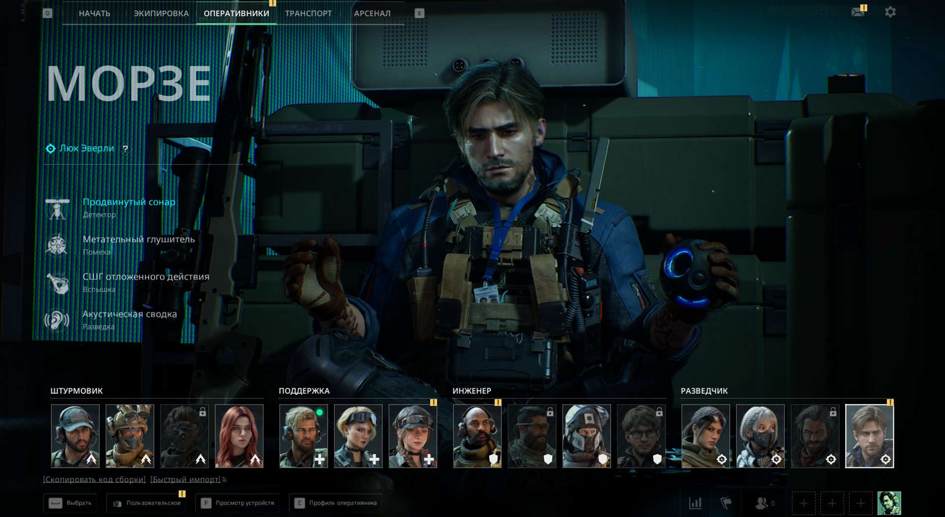Click the question mark next to Люк Эверли
The height and width of the screenshot is (517, 945).
tap(126, 149)
